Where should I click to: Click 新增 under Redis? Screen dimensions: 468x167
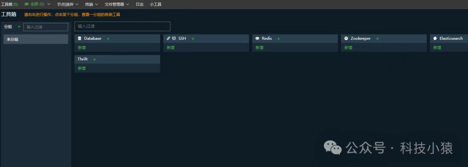260,47
